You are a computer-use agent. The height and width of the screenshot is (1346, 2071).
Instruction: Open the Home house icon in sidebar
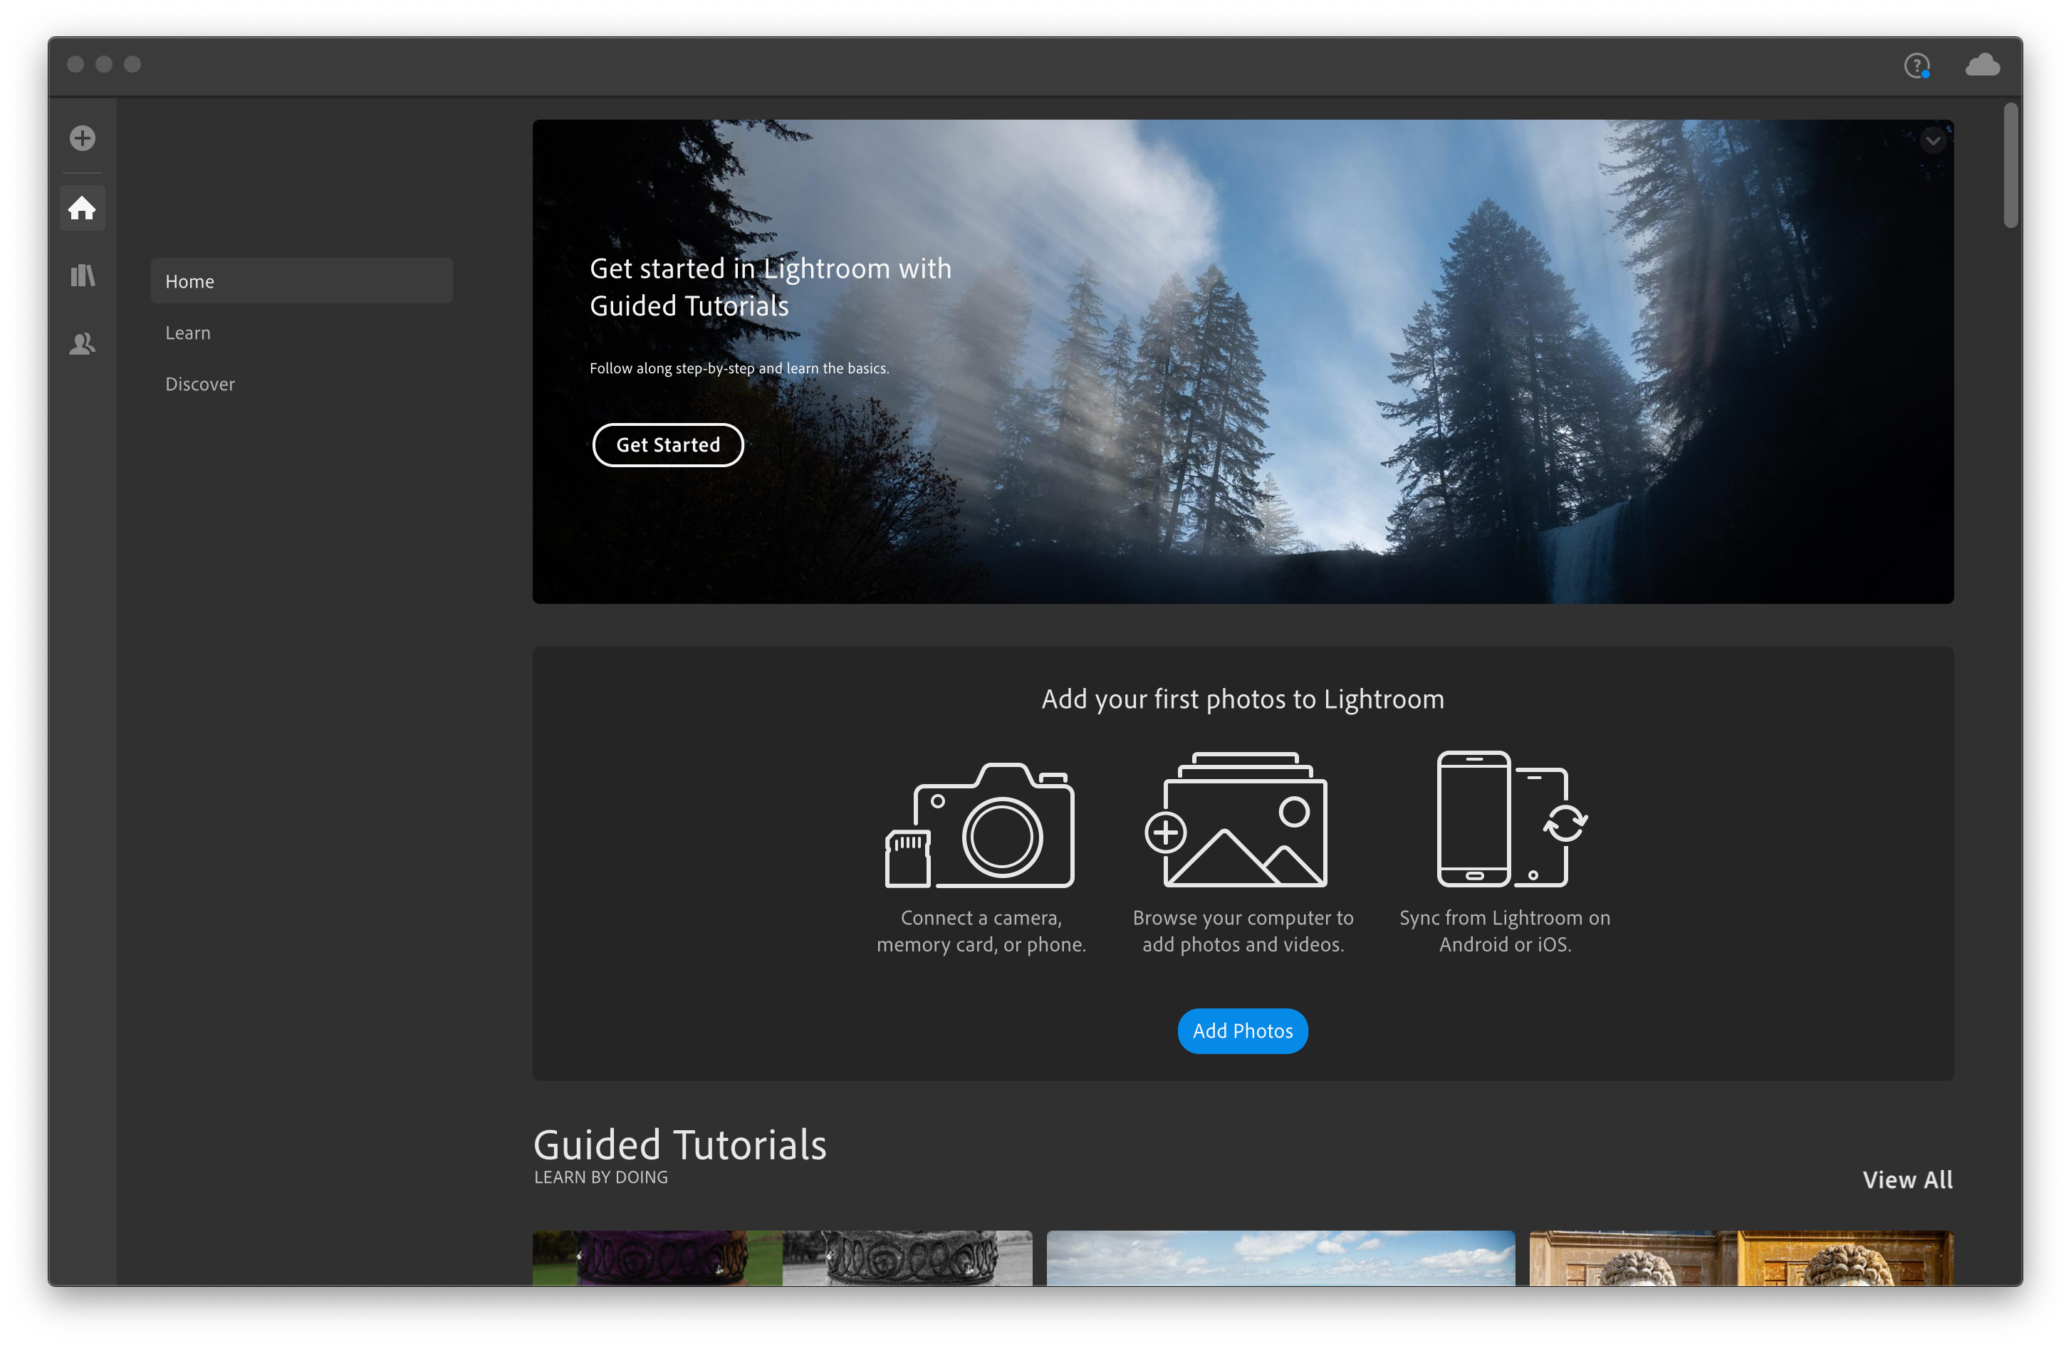click(x=83, y=208)
